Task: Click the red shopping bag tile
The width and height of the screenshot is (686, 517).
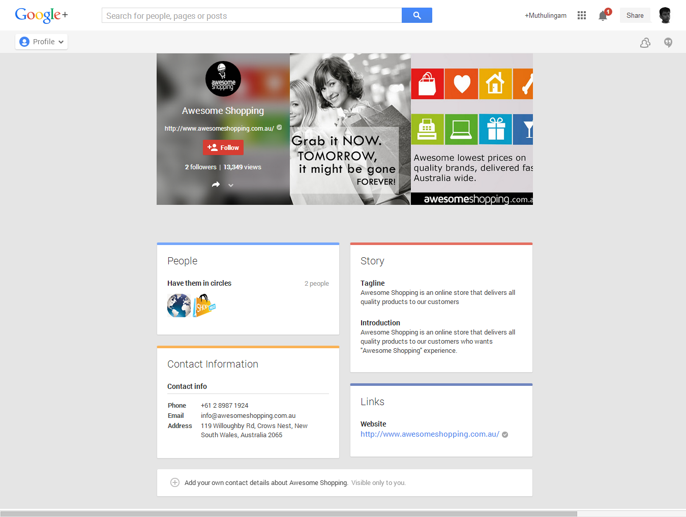Action: [427, 83]
